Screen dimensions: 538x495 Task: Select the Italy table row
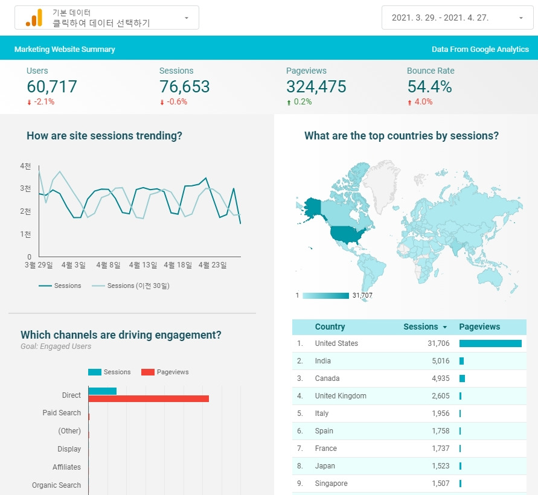409,414
